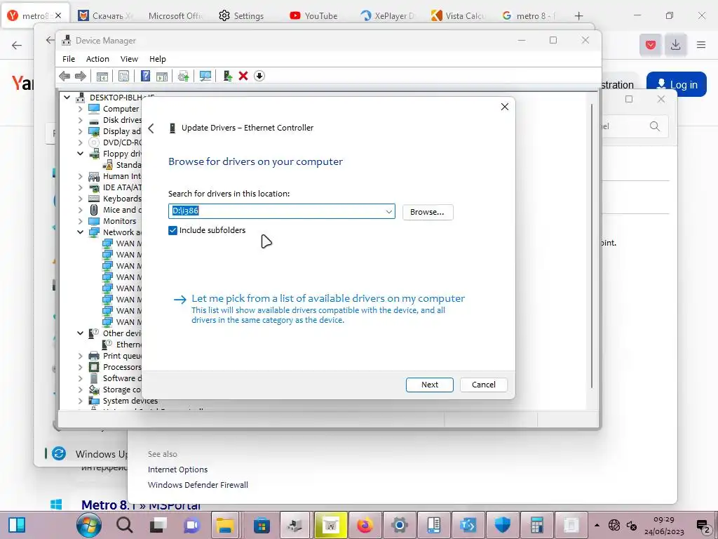
Task: Open the View menu in Device Manager
Action: click(129, 59)
